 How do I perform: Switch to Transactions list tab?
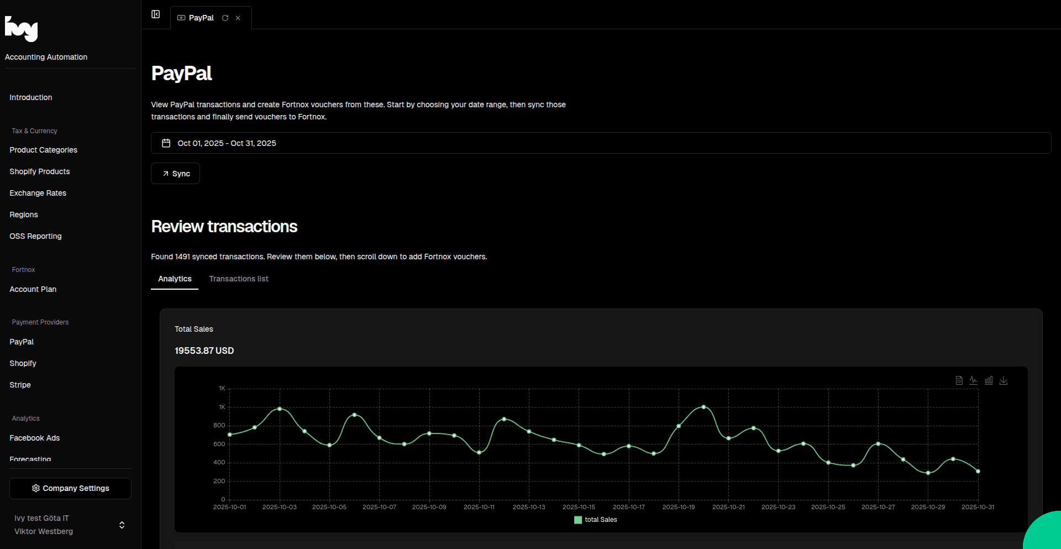pyautogui.click(x=239, y=279)
